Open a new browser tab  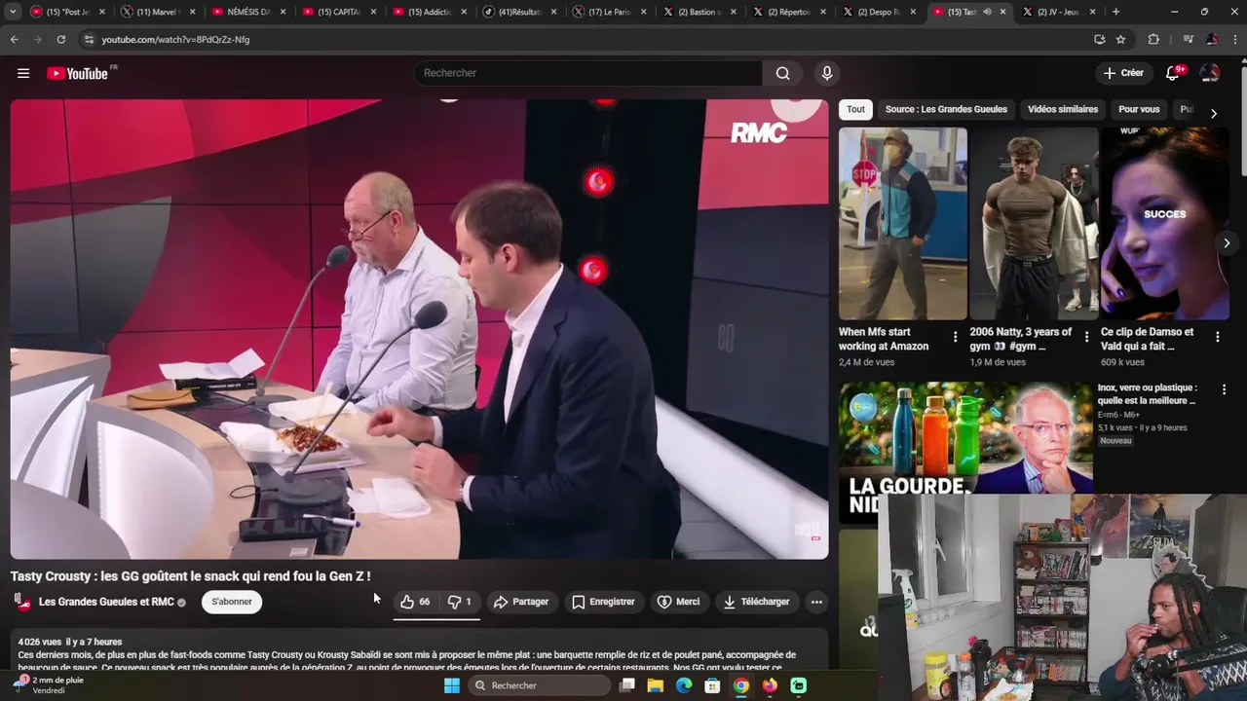(1115, 12)
